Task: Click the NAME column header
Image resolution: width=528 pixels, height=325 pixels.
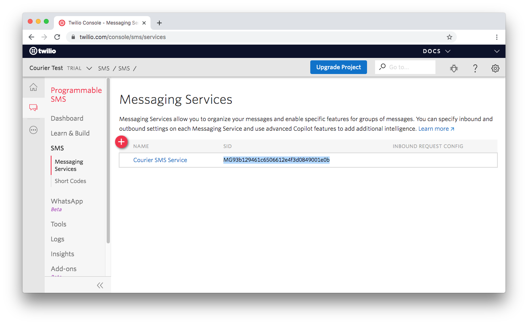Action: [x=141, y=146]
